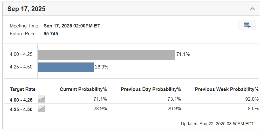Click the gray 4.00 - 4.25 probability bar

point(106,55)
